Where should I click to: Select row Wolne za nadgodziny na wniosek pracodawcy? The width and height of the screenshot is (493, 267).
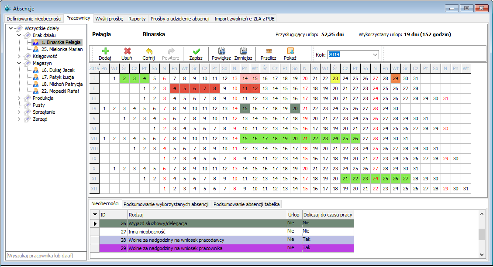coord(227,240)
